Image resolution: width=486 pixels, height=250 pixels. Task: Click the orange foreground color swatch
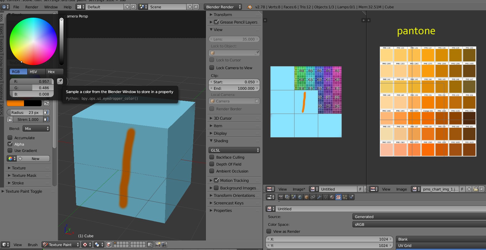[16, 103]
